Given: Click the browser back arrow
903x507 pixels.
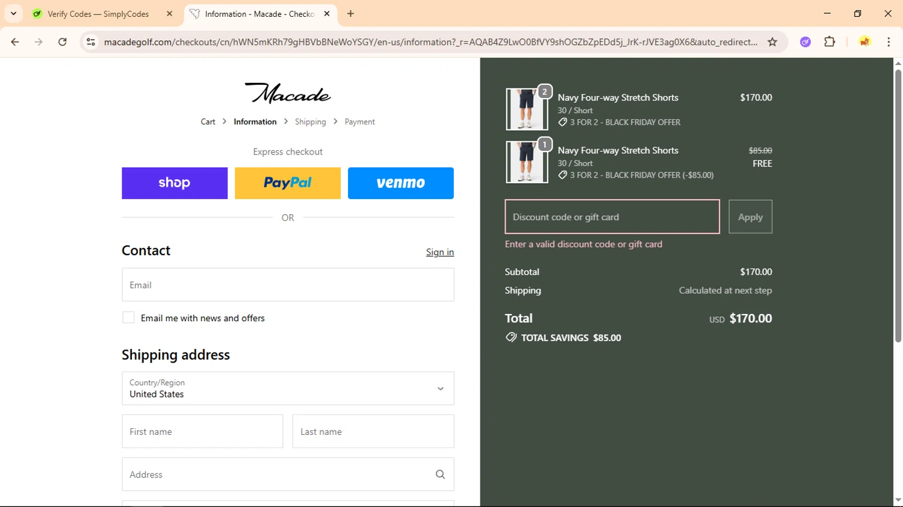Looking at the screenshot, I should coord(15,42).
